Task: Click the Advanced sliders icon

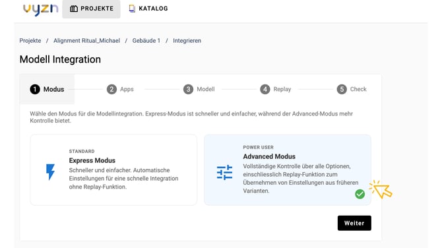Action: tap(225, 172)
